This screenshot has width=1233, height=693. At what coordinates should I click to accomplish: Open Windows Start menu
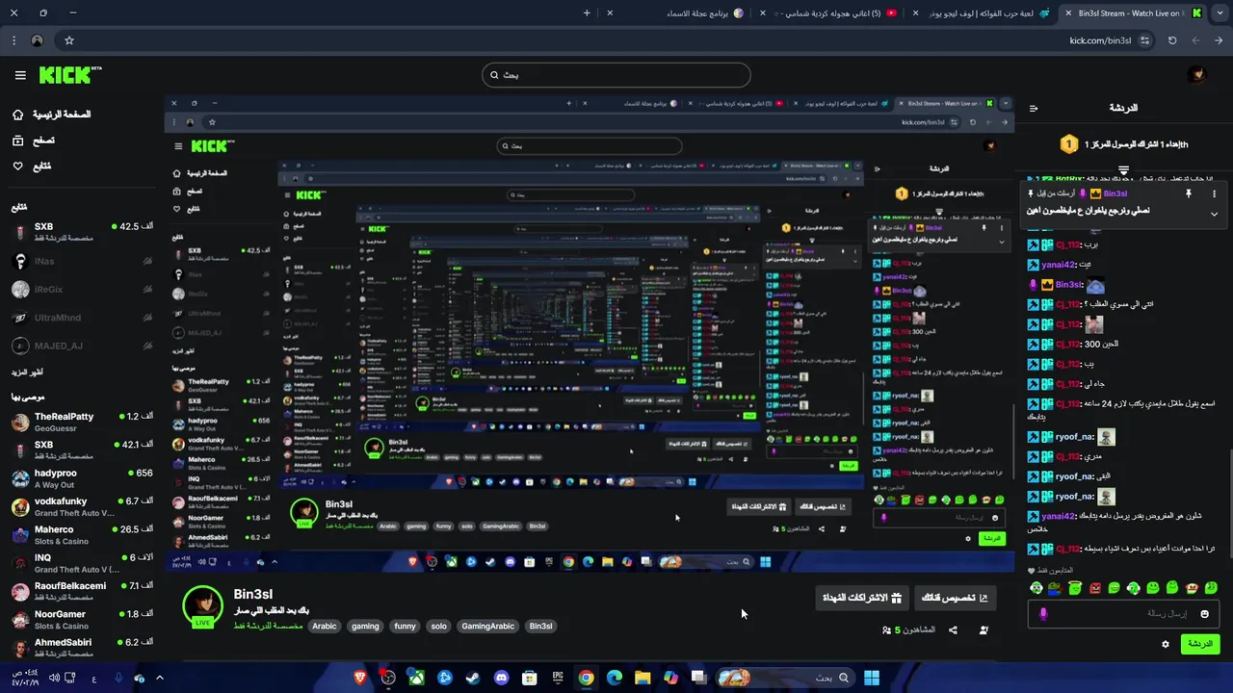(871, 678)
